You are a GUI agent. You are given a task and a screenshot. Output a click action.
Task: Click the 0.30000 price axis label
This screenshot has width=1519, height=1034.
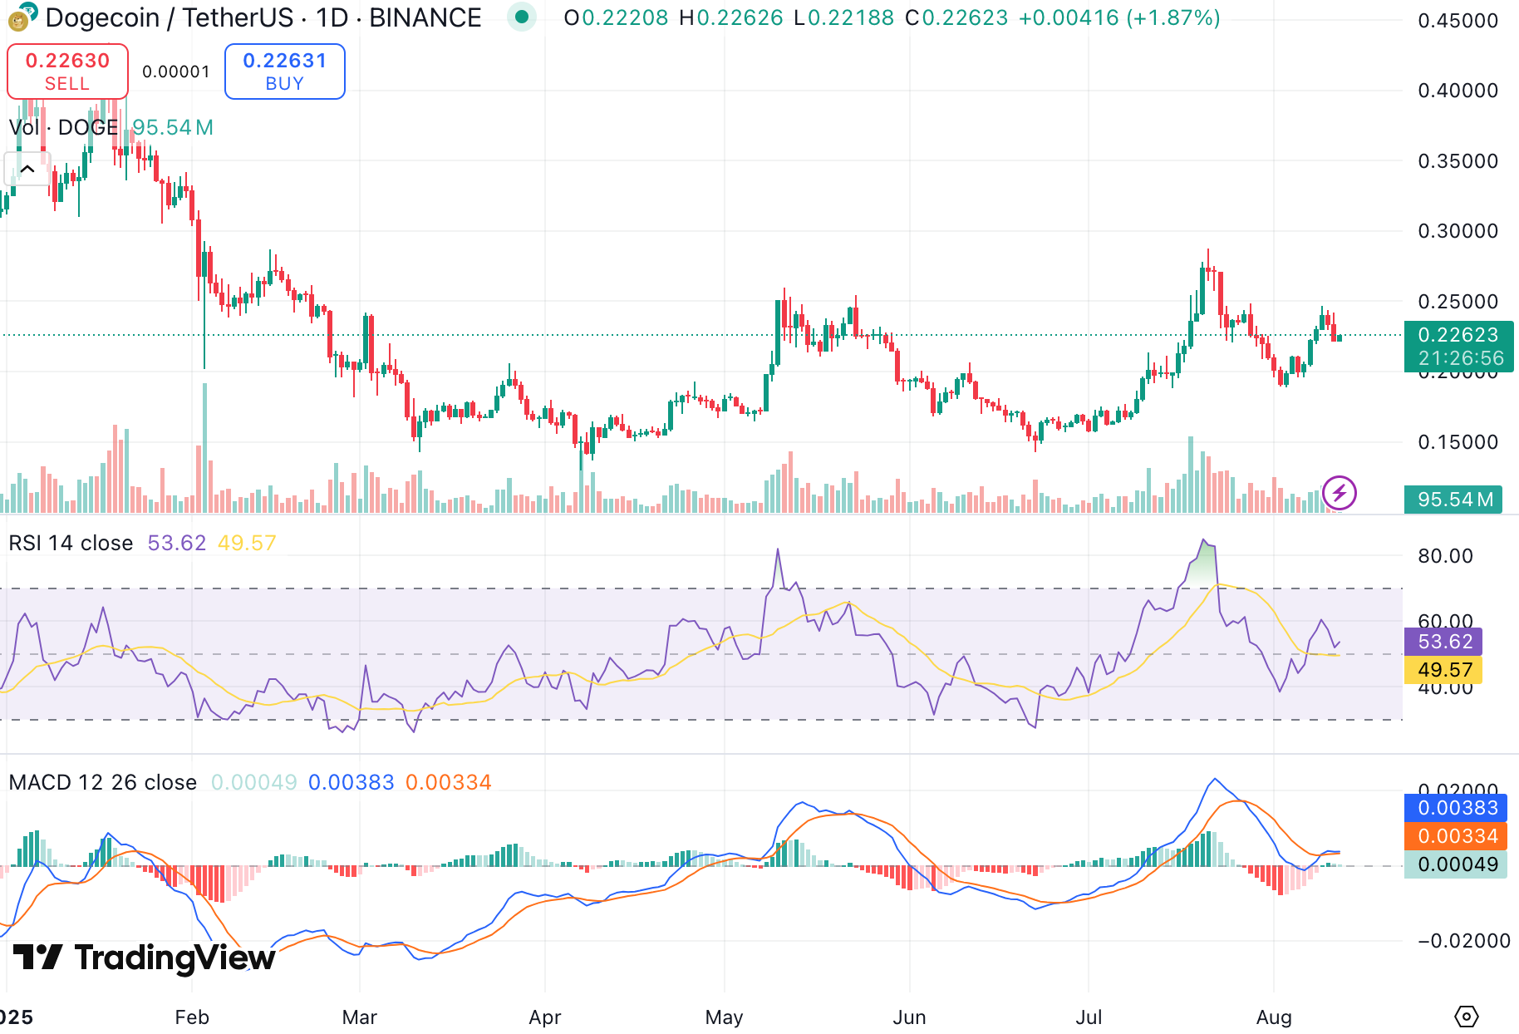1458,231
